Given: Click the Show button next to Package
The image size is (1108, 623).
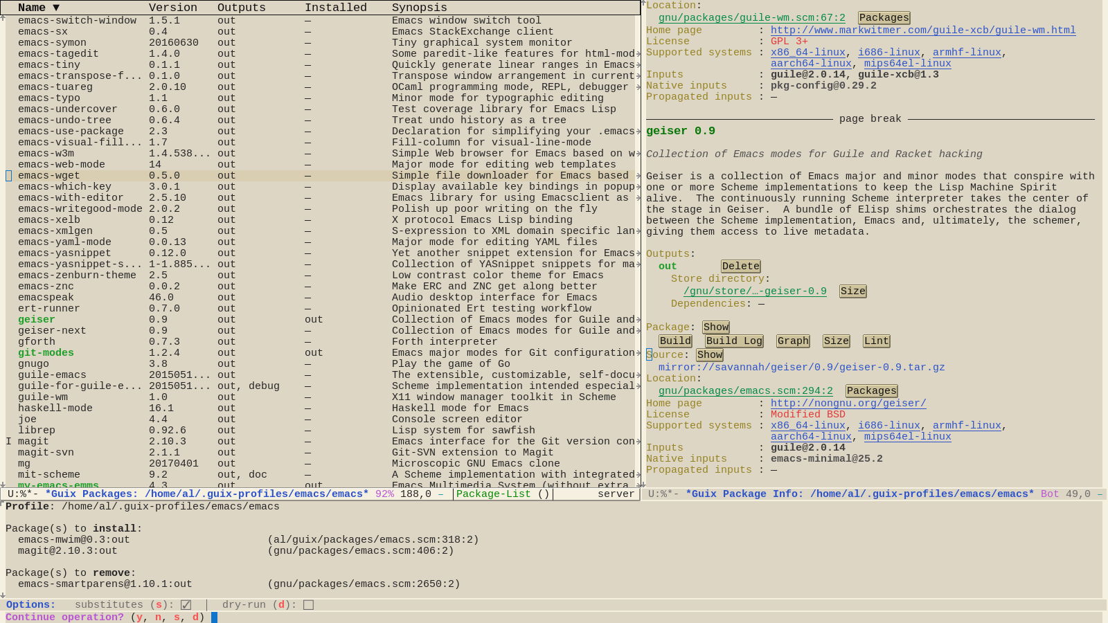Looking at the screenshot, I should point(715,327).
